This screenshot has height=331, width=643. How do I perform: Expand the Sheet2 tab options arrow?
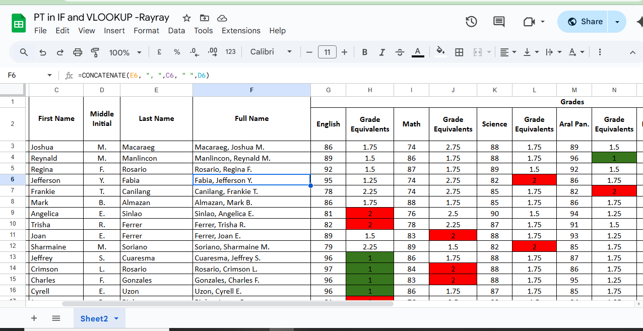pos(116,318)
